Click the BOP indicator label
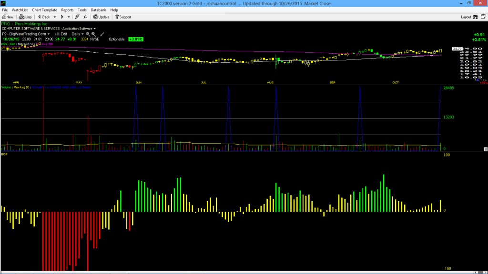This screenshot has height=274, width=488. coord(4,155)
